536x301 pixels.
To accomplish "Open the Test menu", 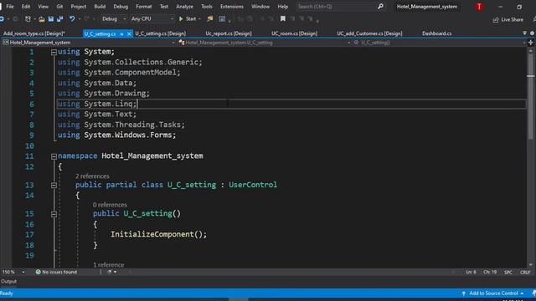I will click(x=164, y=7).
